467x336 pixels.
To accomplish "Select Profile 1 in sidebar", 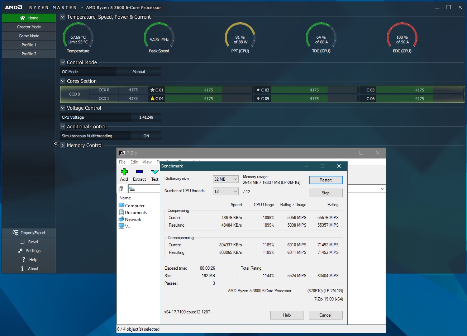I will click(29, 45).
